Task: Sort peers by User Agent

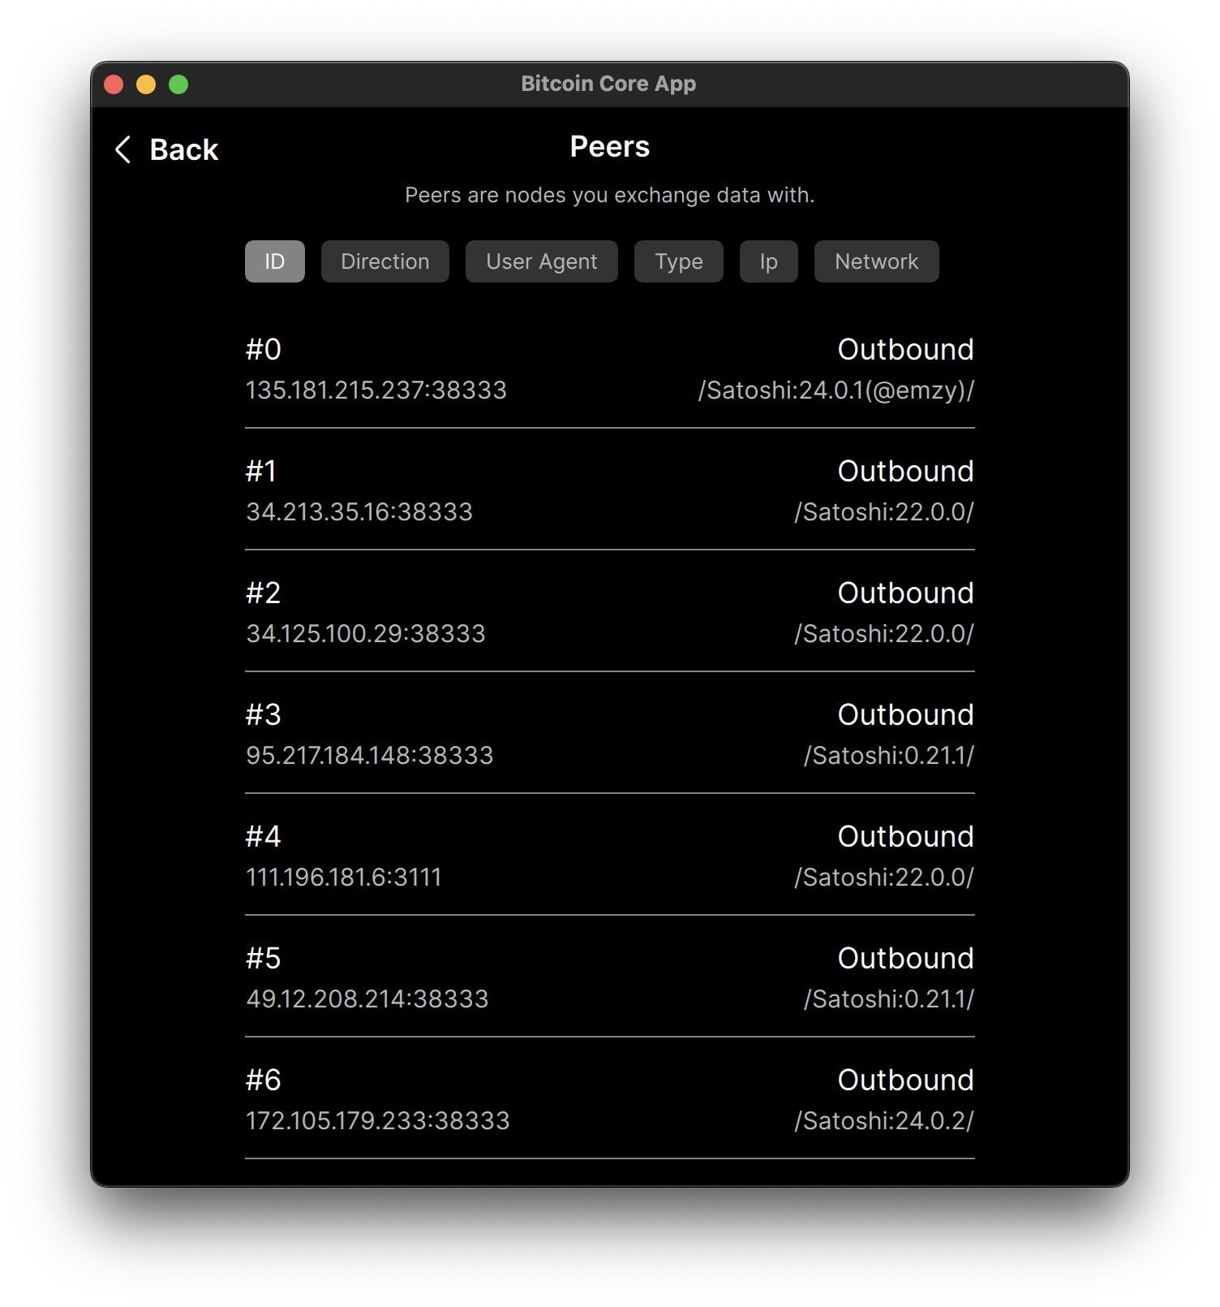Action: click(542, 261)
